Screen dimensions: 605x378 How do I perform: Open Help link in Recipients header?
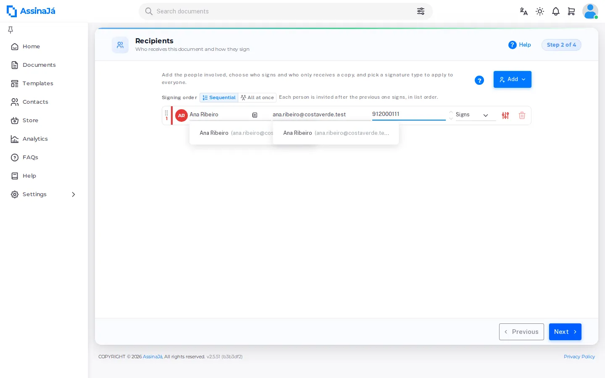520,45
